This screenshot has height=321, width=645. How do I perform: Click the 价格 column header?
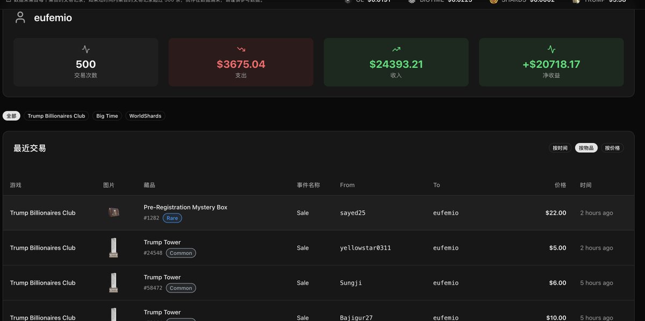[561, 185]
